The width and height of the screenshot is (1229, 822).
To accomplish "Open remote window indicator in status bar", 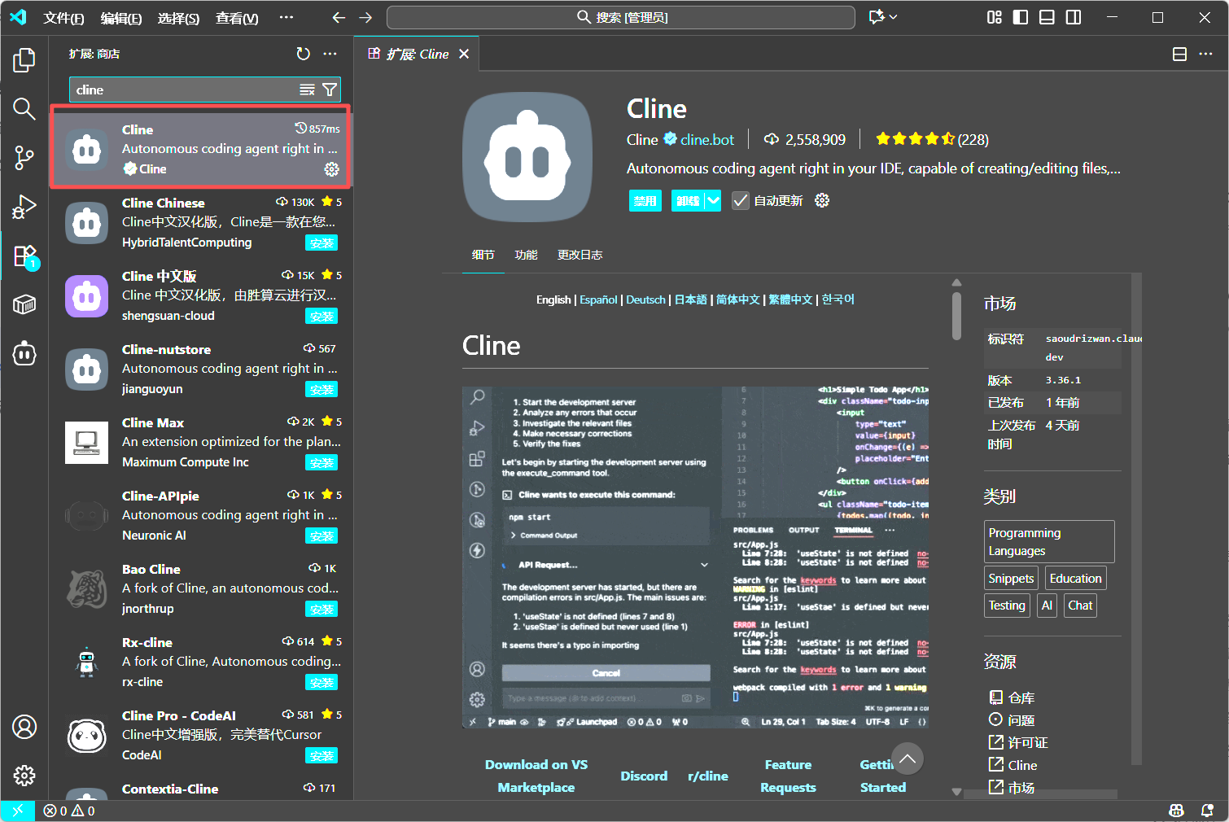I will click(x=17, y=811).
